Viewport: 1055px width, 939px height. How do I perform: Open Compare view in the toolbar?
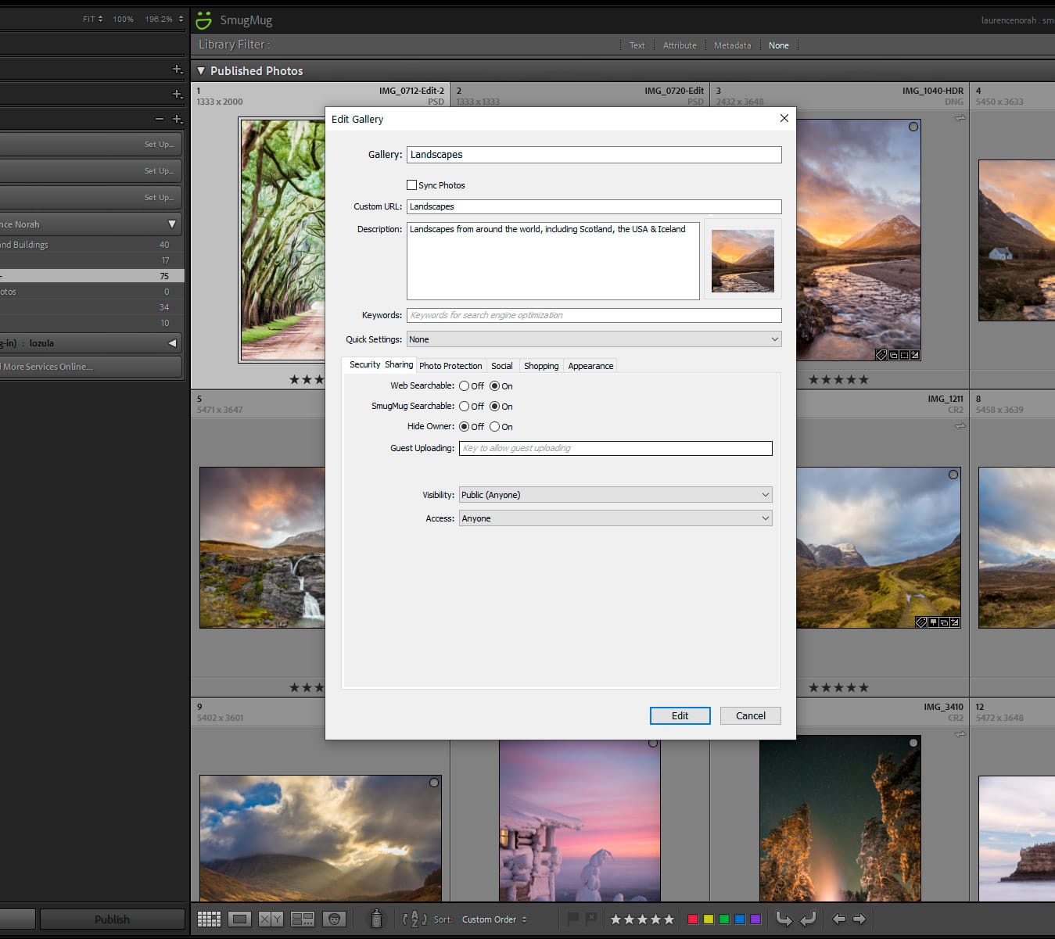[271, 919]
